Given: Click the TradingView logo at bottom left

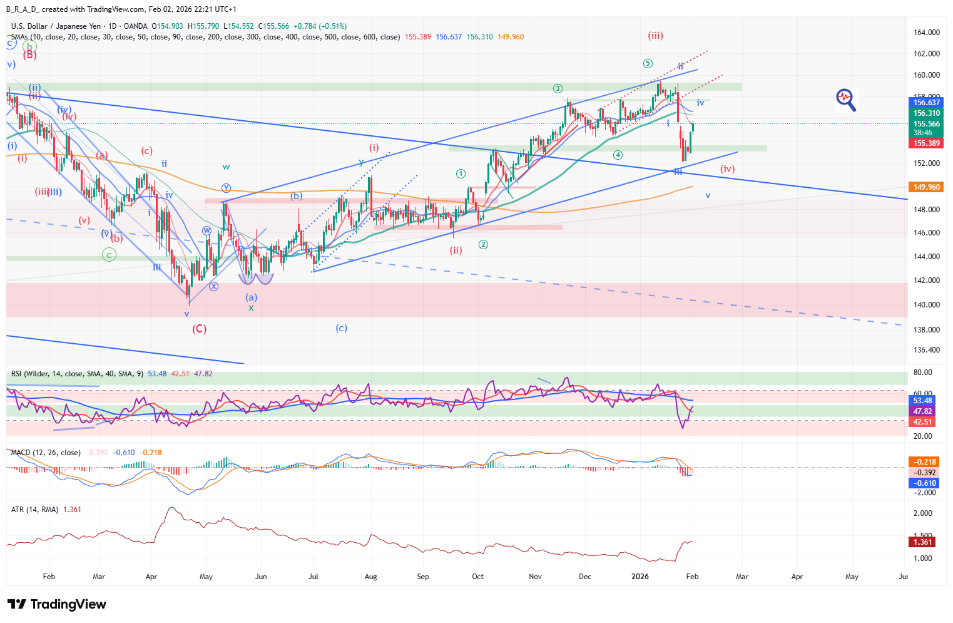Looking at the screenshot, I should click(57, 604).
